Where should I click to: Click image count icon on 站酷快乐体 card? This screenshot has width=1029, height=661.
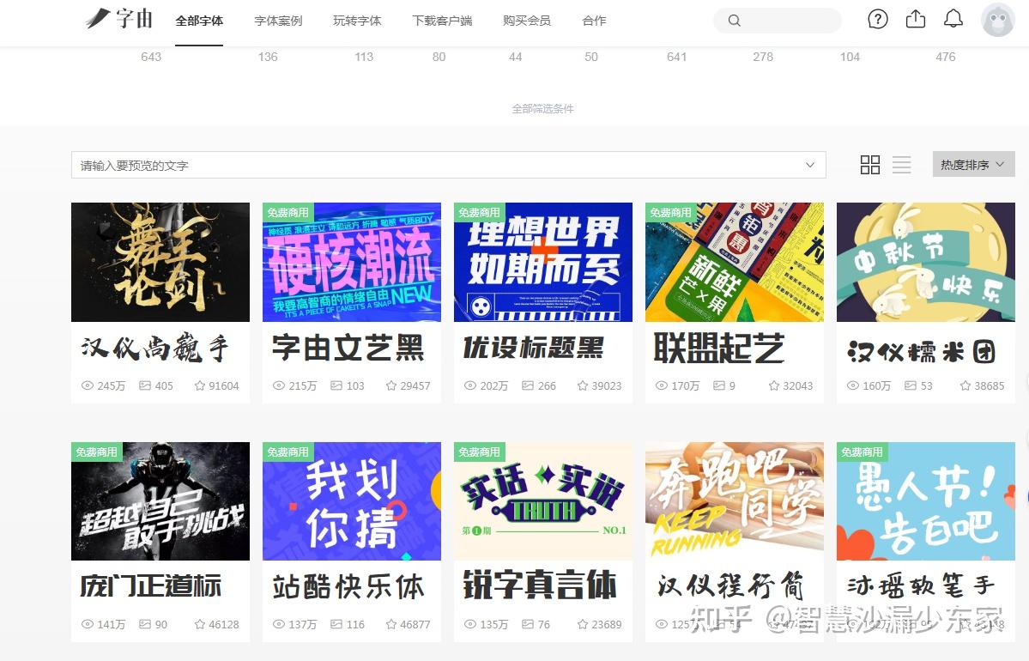[x=336, y=625]
